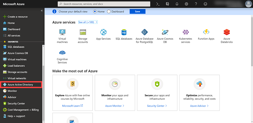Follow the Security Center card link
The image size is (253, 123).
157,106
